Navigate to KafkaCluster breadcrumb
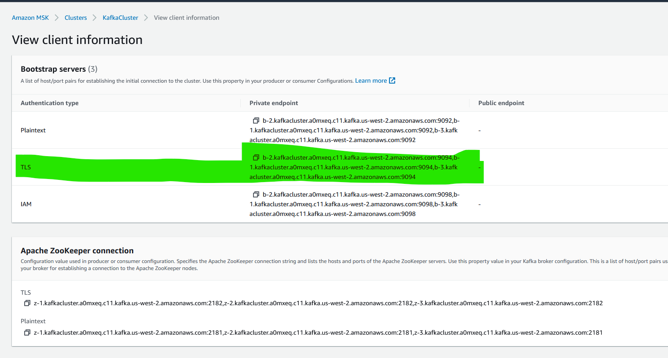This screenshot has height=358, width=668. tap(121, 18)
